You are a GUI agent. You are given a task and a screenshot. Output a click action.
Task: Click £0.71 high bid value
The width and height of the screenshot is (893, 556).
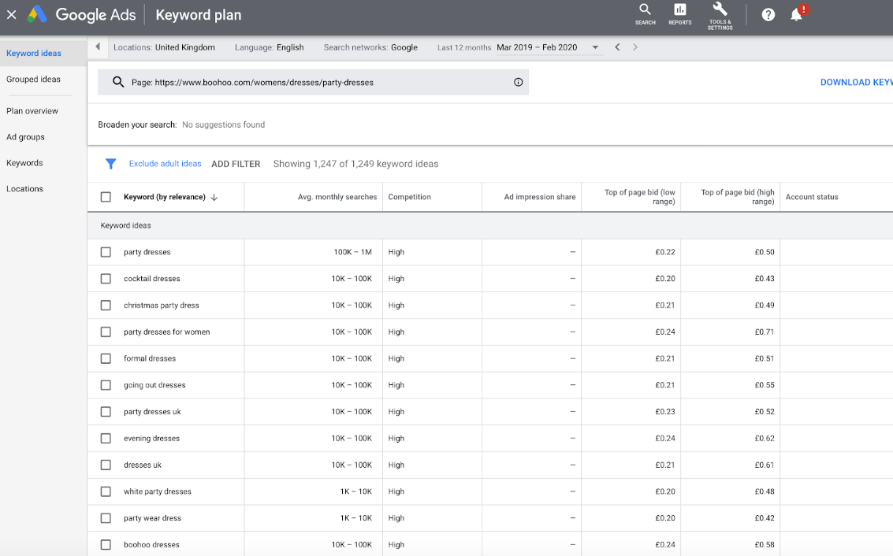(765, 332)
